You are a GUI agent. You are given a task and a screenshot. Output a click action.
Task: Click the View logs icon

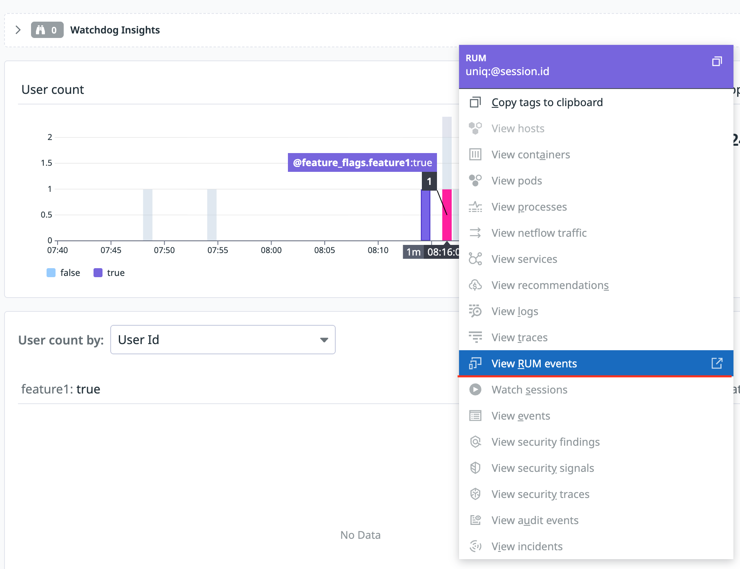pos(475,311)
